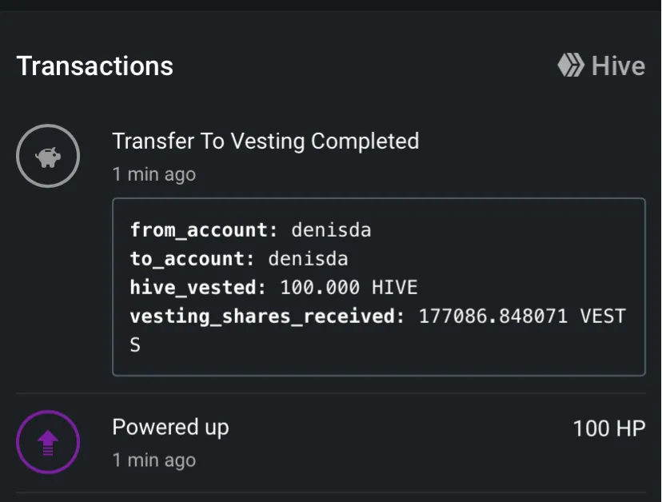
Task: Click the from_account field label
Action: [x=203, y=230]
